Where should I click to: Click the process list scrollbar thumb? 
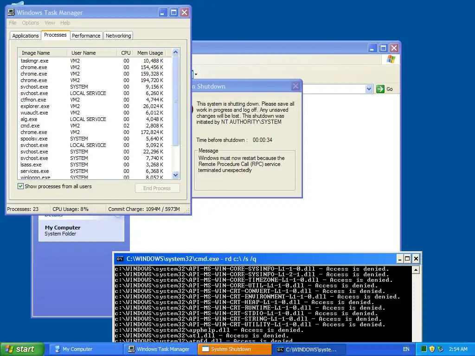(176, 101)
